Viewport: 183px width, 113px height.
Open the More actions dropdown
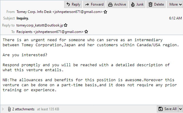[175, 4]
